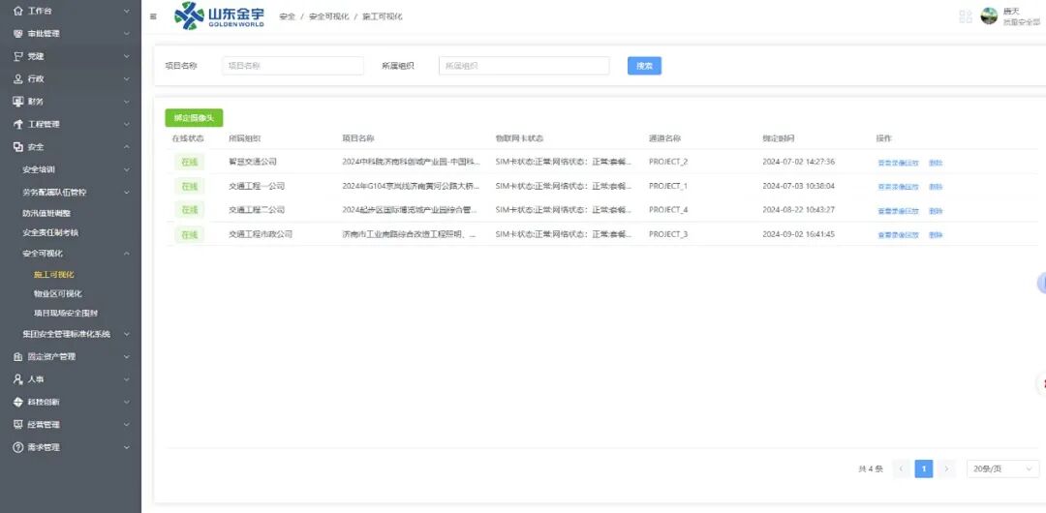This screenshot has height=513, width=1046.
Task: Click the user avatar picture
Action: click(989, 16)
